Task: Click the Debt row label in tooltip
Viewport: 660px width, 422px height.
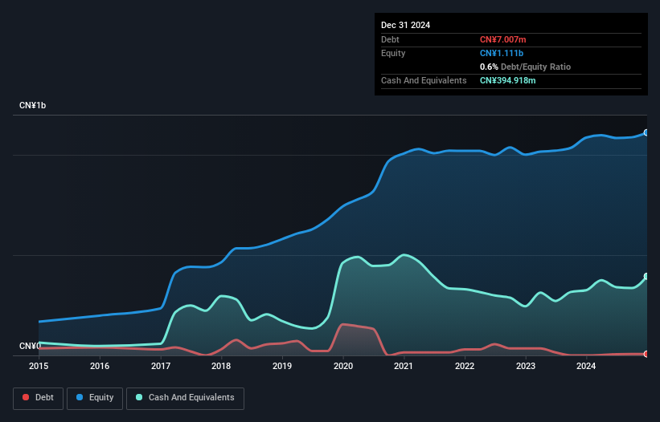Action: pyautogui.click(x=390, y=39)
